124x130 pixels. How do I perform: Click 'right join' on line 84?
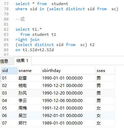click(27, 40)
